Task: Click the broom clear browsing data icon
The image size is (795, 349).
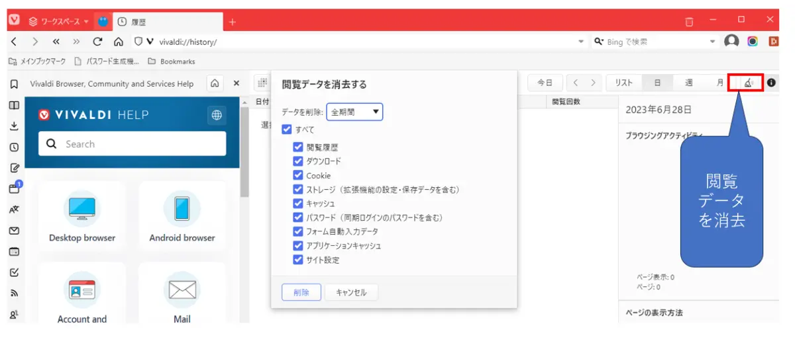Action: coord(748,83)
